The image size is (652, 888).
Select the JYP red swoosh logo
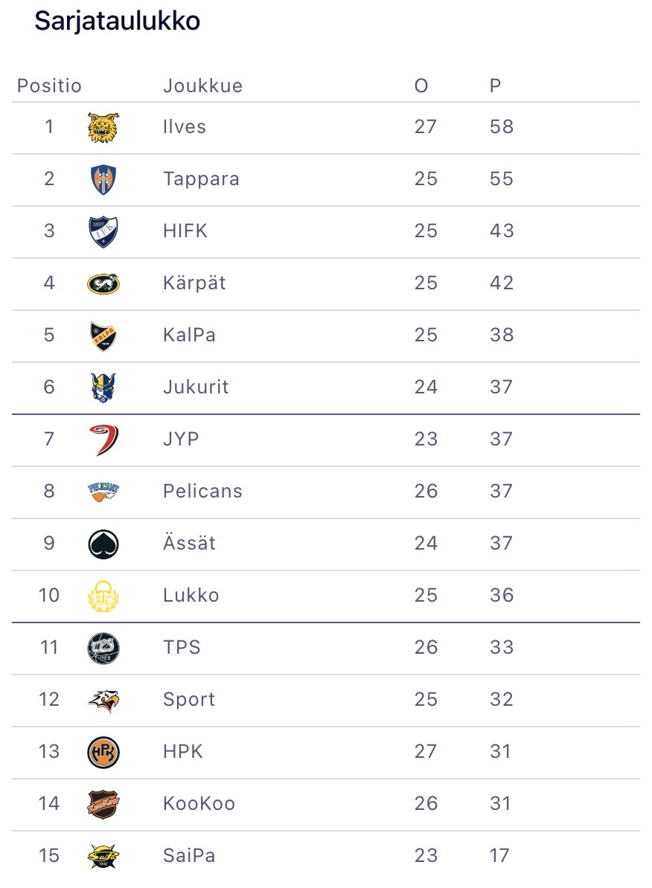[103, 440]
